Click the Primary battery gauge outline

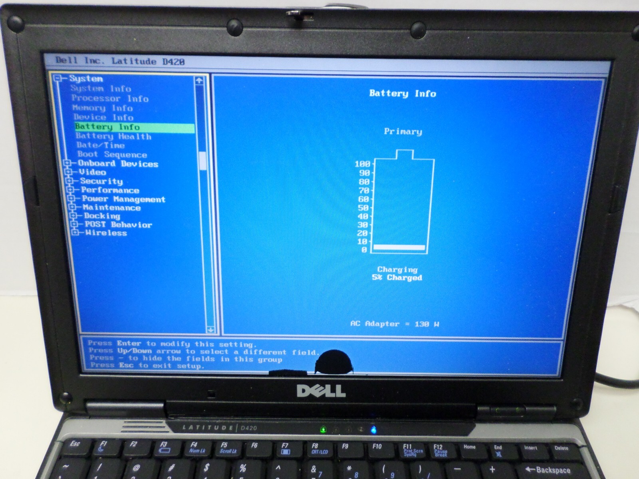(x=403, y=202)
